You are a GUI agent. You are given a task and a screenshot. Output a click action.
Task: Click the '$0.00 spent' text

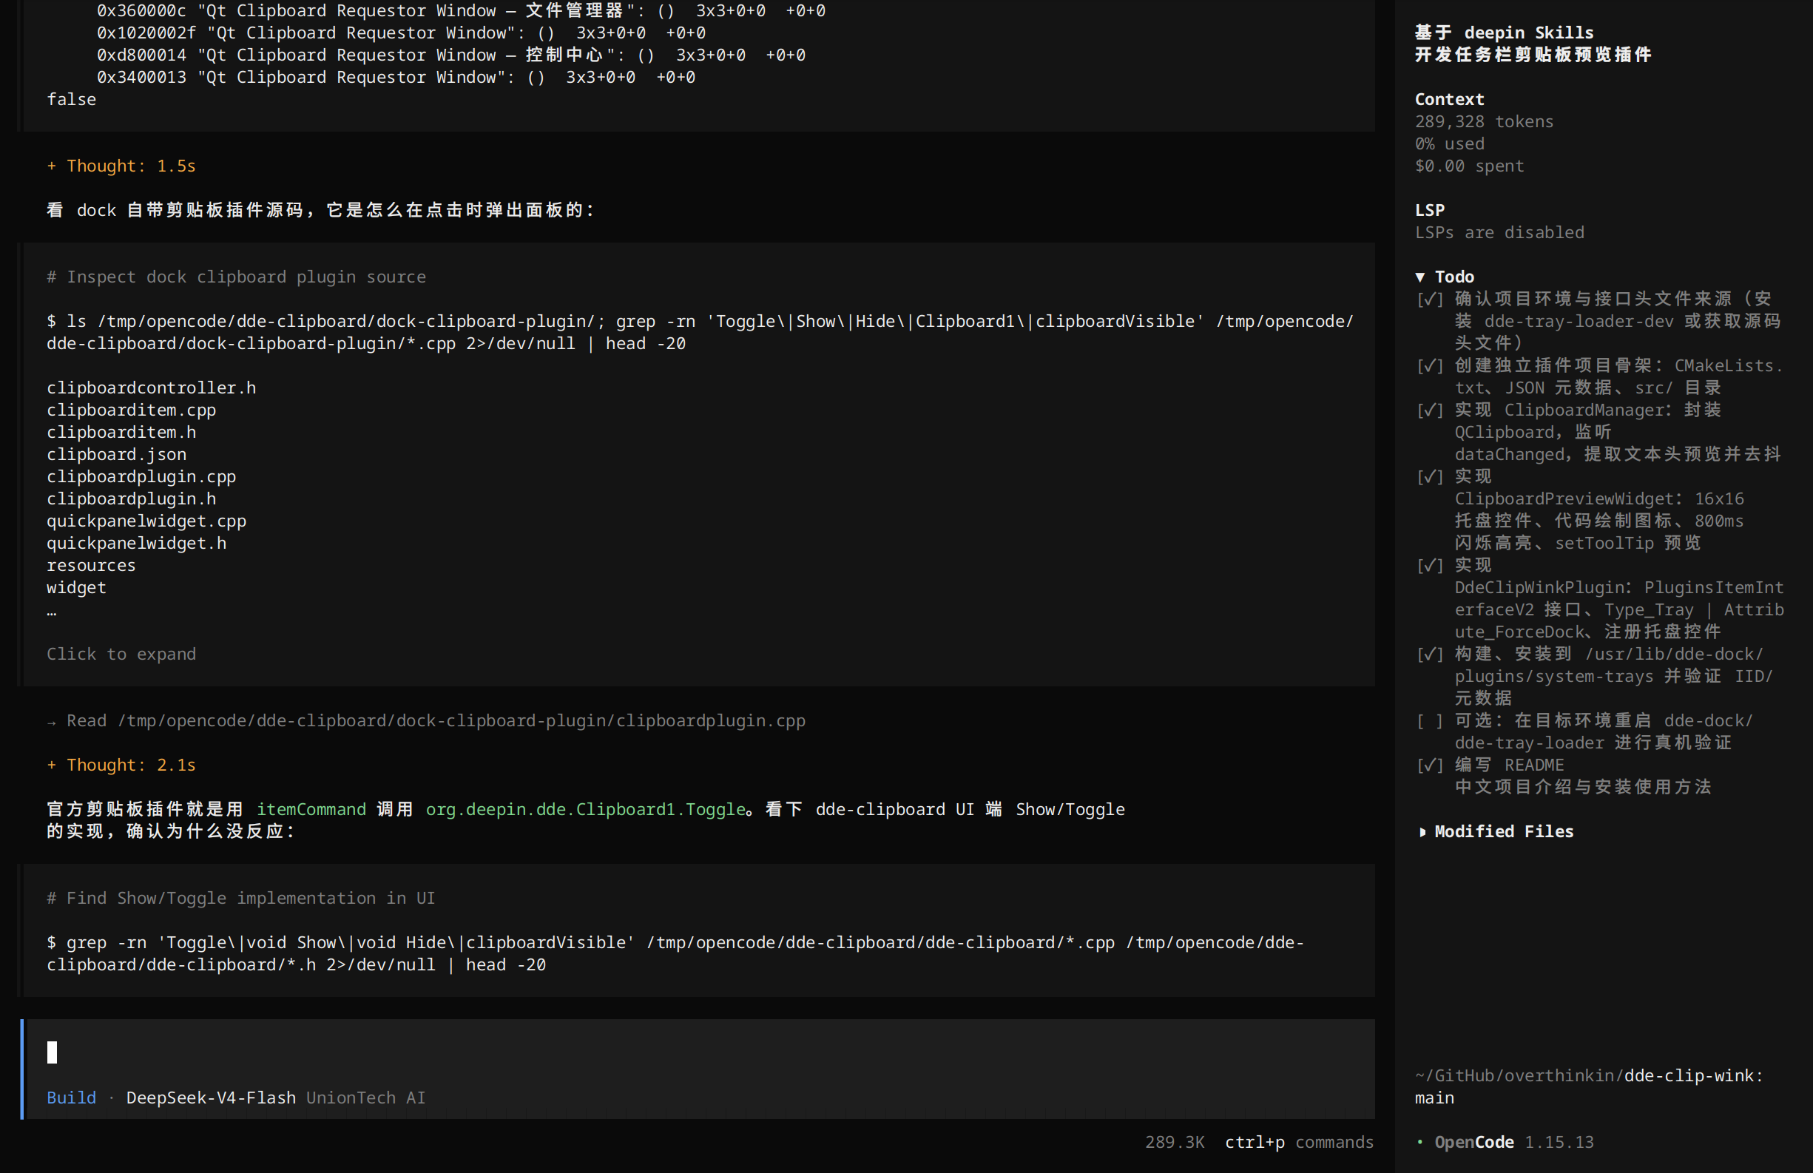[x=1470, y=166]
